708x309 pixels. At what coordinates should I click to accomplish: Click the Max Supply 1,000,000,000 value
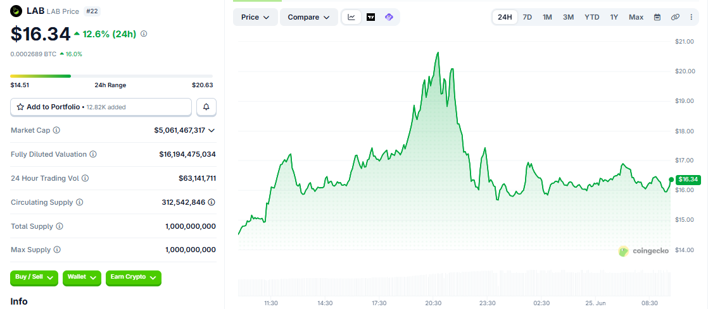[191, 250]
